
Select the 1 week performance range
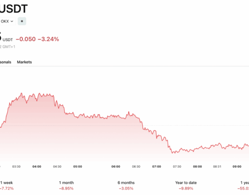[6, 185]
